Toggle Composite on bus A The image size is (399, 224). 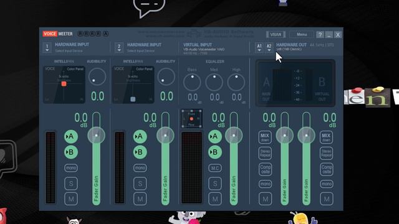(x=265, y=169)
